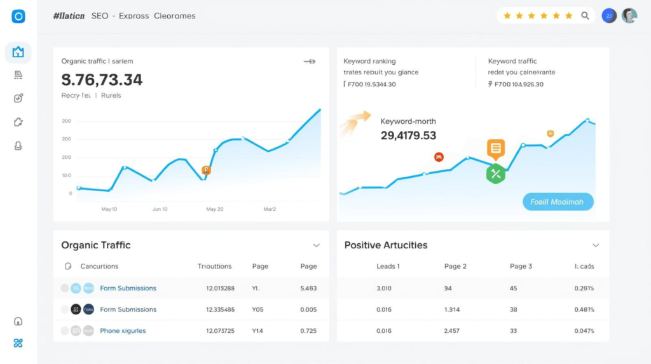The width and height of the screenshot is (651, 364).
Task: Click the small yellow note marker on chart
Action: point(550,133)
